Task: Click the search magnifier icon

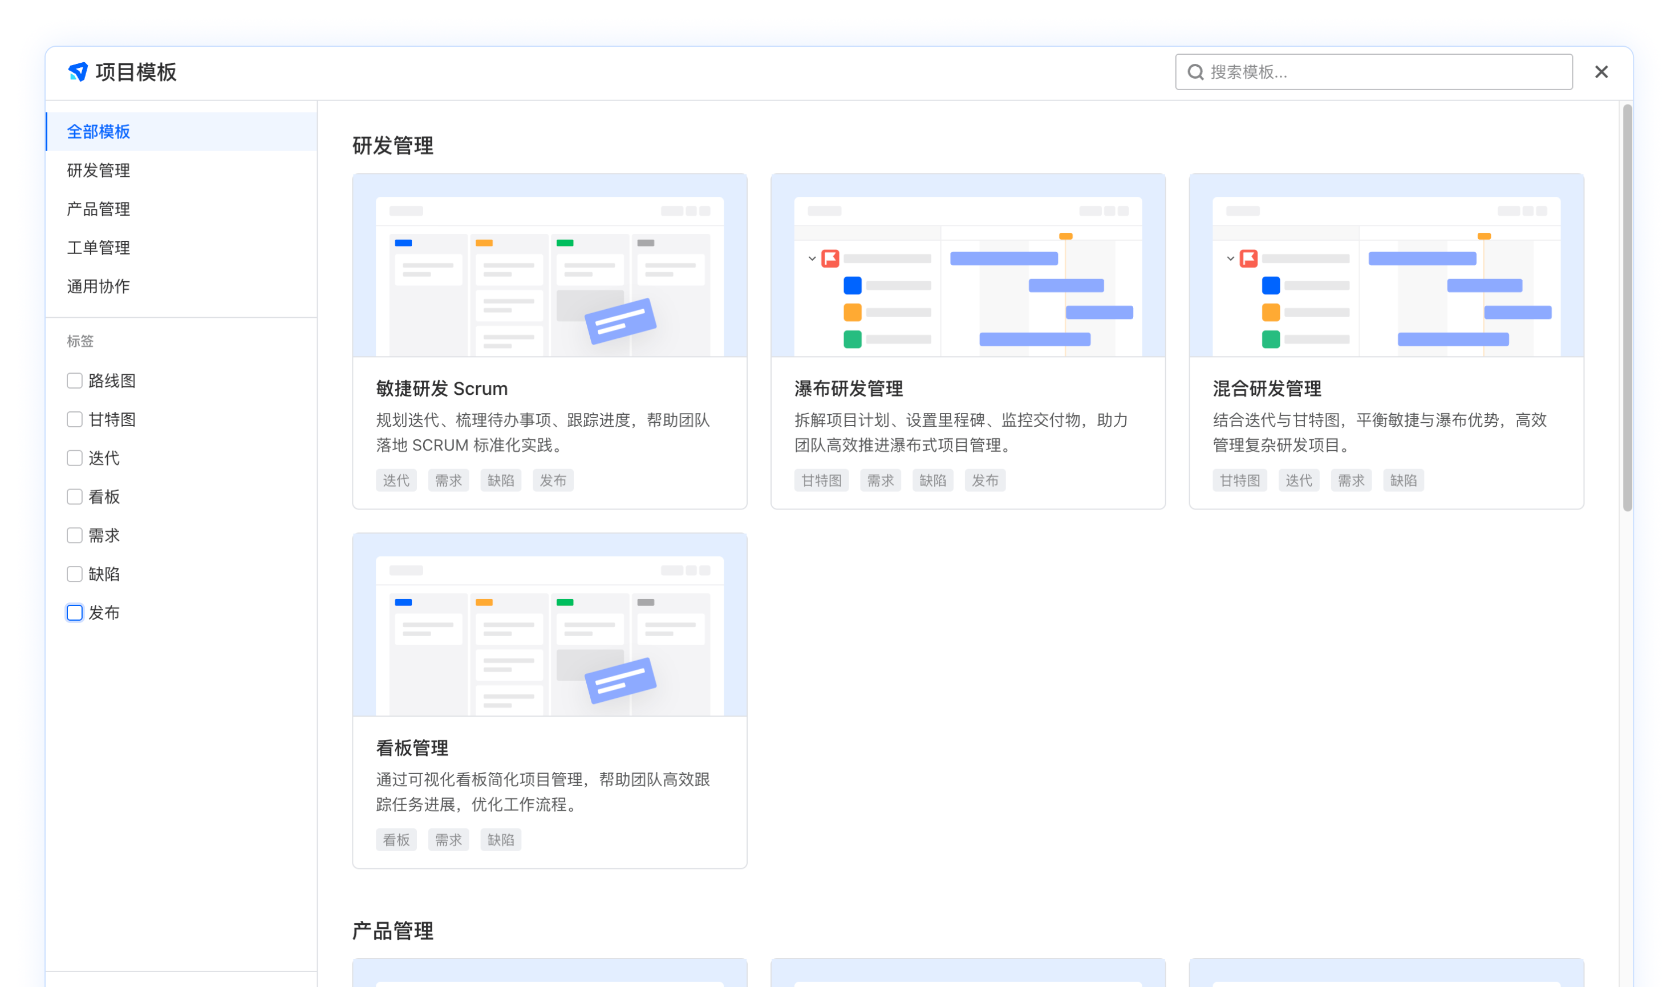Action: pos(1196,72)
